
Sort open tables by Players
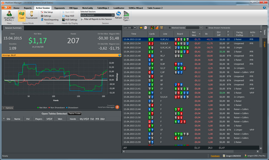pos(39,119)
